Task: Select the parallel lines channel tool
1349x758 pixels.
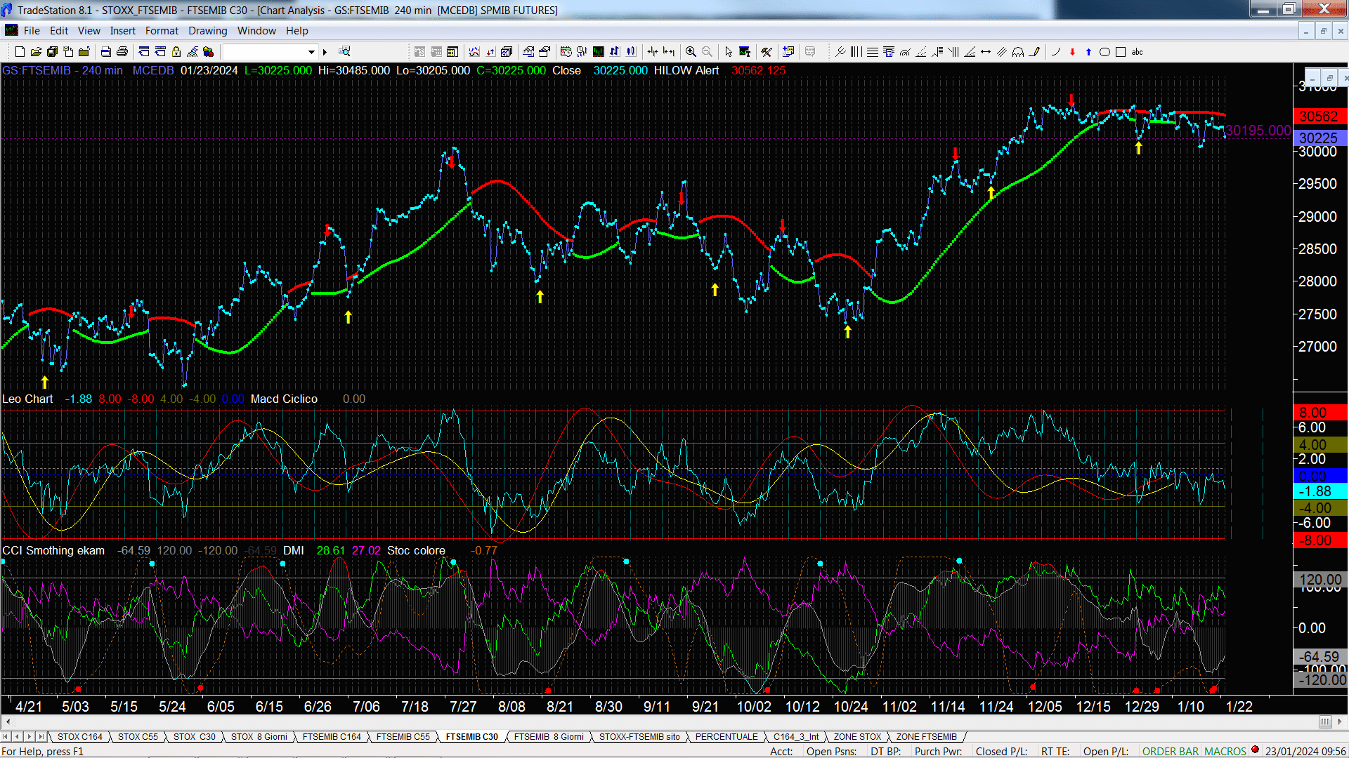Action: tap(1002, 52)
